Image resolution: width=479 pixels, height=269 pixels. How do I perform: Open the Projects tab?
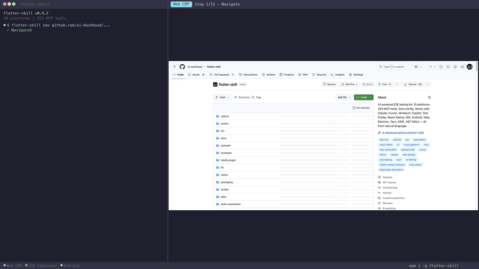(286, 75)
